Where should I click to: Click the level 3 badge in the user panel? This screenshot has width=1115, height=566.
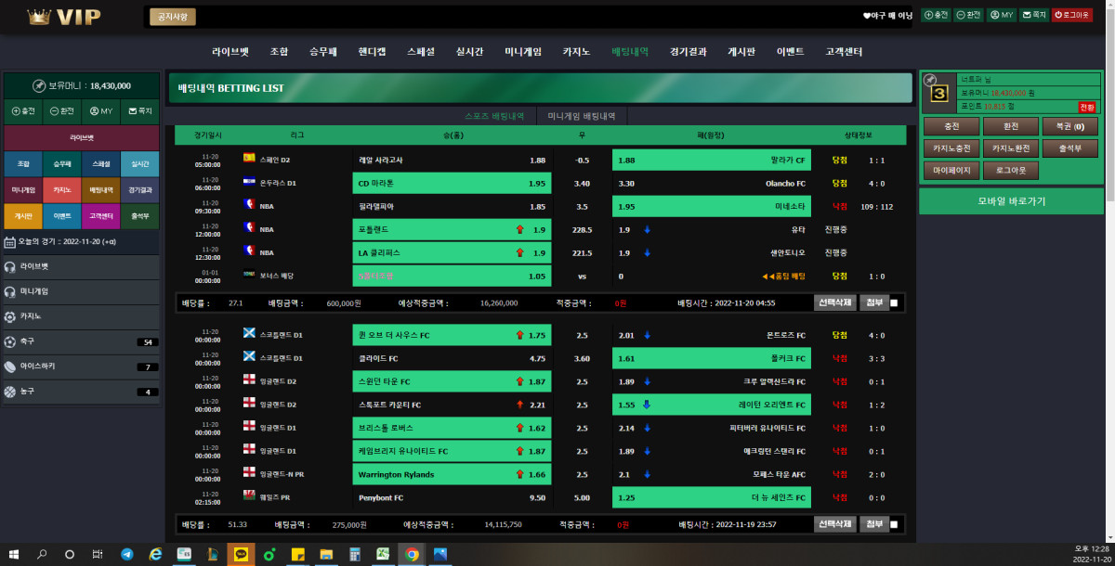(x=938, y=93)
